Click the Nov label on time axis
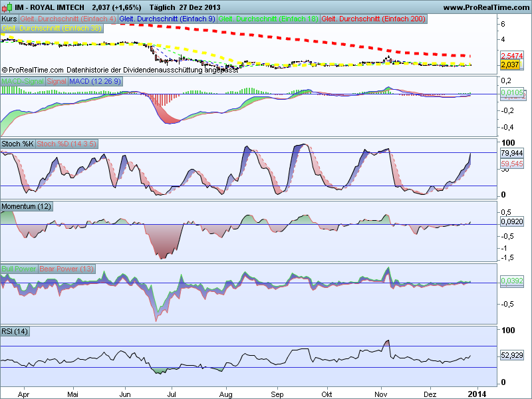Image resolution: width=532 pixels, height=399 pixels. click(380, 394)
